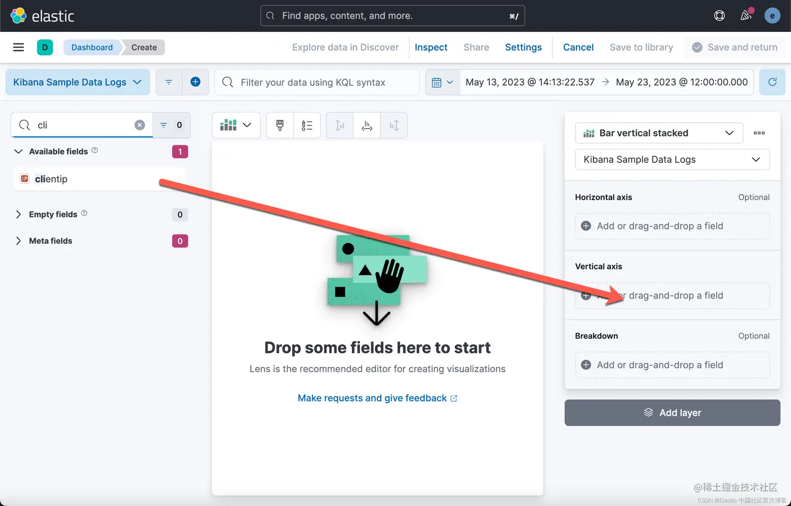Go to Dashboard breadcrumb

(92, 47)
